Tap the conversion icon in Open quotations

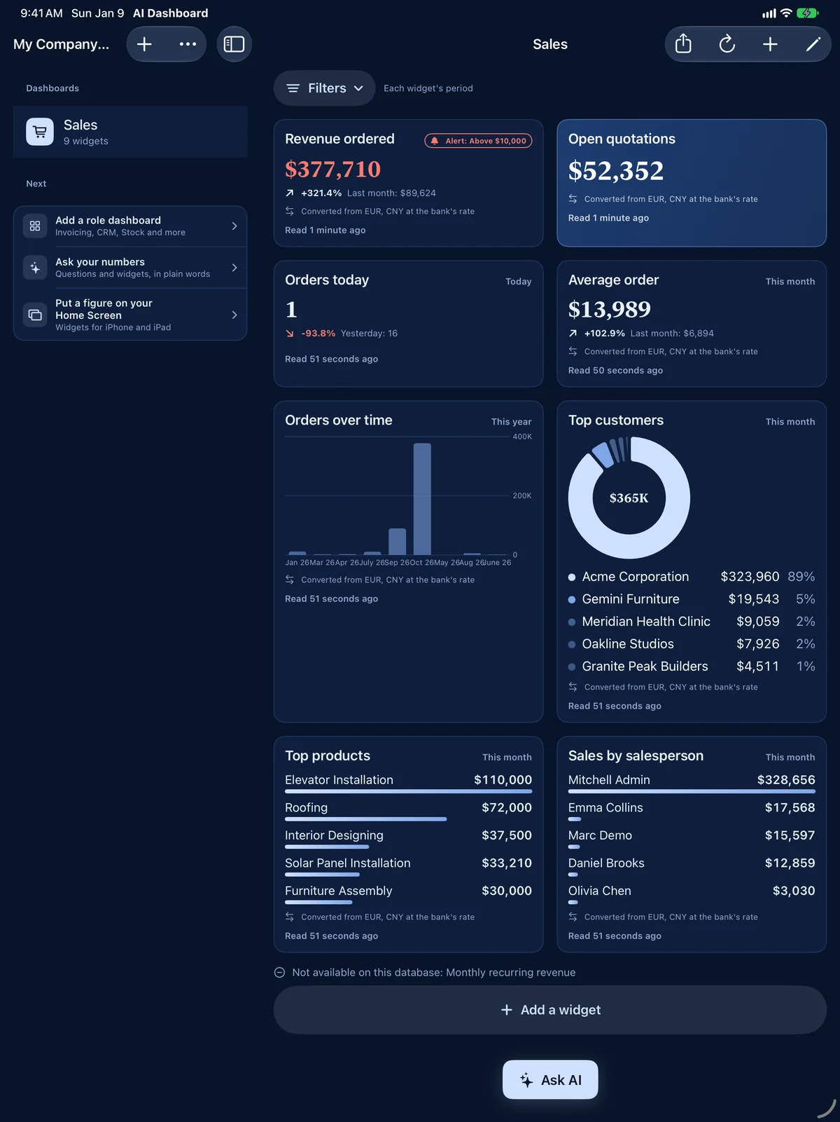573,199
